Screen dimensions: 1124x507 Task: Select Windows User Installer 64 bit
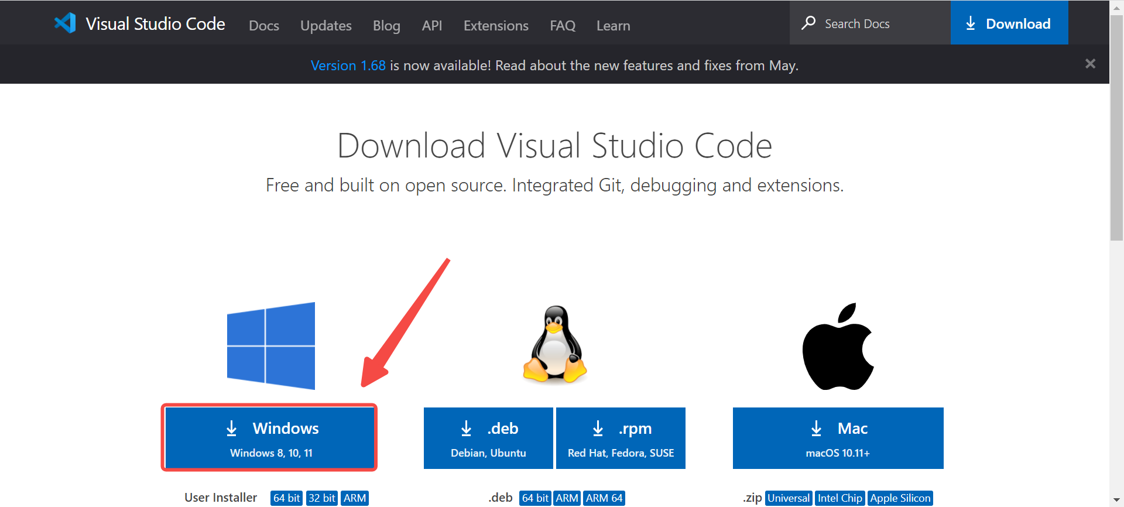click(x=286, y=498)
